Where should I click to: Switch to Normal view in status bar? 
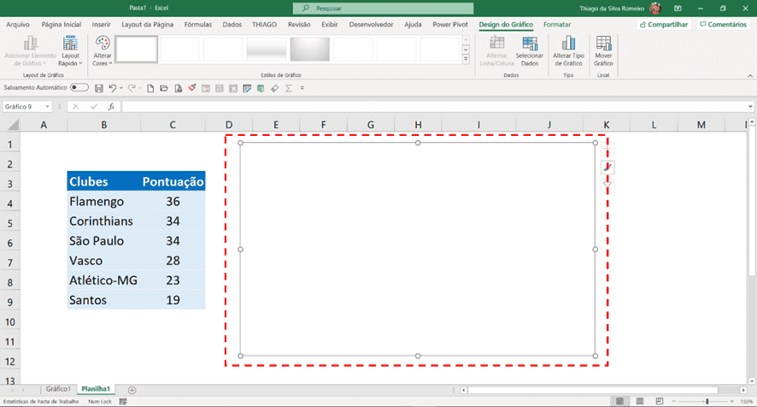pyautogui.click(x=620, y=401)
